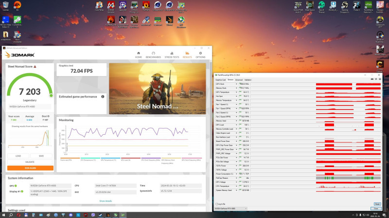Image resolution: width=389 pixels, height=218 pixels.
Task: Click the taskbar search magnifier
Action: 11,215
